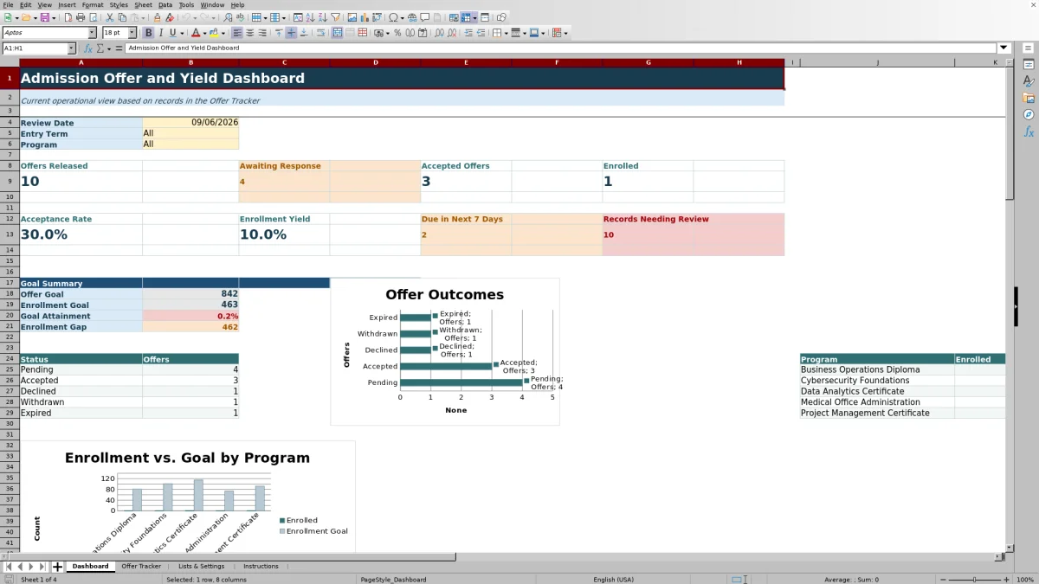Click the Save document icon
Image resolution: width=1039 pixels, height=584 pixels.
pyautogui.click(x=45, y=17)
